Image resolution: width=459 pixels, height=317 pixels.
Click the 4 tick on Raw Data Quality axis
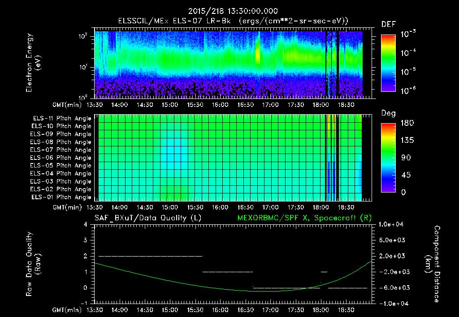(x=85, y=224)
